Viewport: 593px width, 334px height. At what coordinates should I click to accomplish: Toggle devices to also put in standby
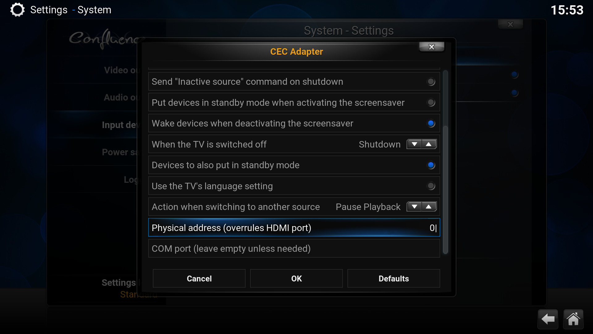pos(431,165)
